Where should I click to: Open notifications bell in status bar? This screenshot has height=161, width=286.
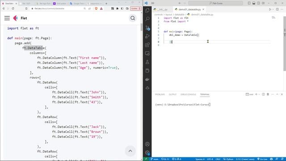click(x=282, y=159)
